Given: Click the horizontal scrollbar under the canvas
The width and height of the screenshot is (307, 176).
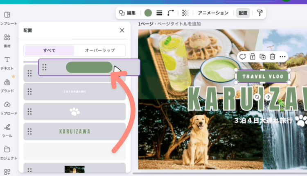Looking at the screenshot, I should (x=220, y=174).
